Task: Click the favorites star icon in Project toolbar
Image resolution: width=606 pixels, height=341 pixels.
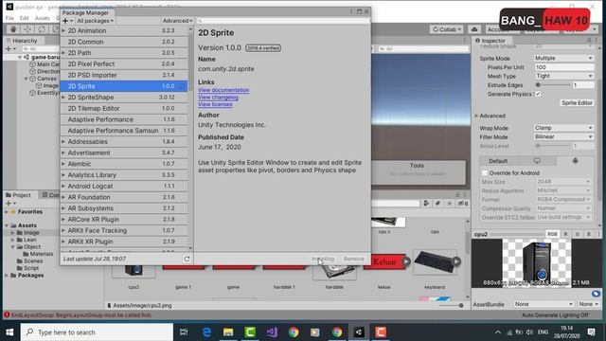Action: point(450,204)
